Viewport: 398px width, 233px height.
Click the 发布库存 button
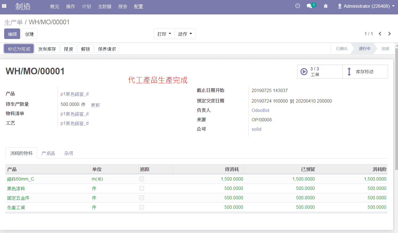(47, 49)
